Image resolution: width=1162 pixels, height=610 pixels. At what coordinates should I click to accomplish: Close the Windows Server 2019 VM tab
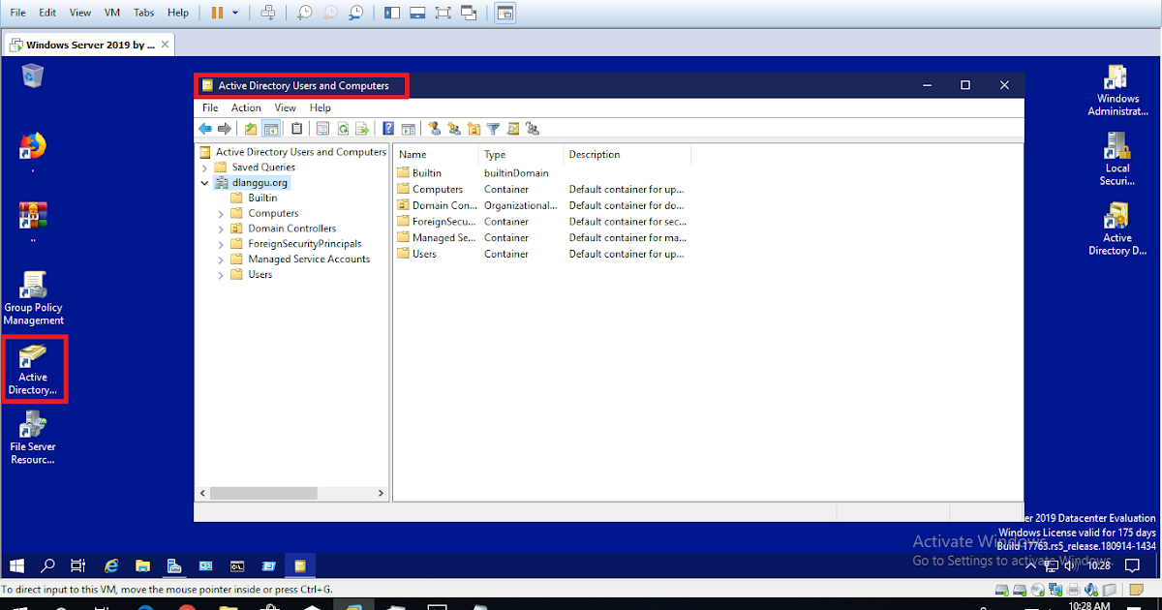pyautogui.click(x=165, y=44)
